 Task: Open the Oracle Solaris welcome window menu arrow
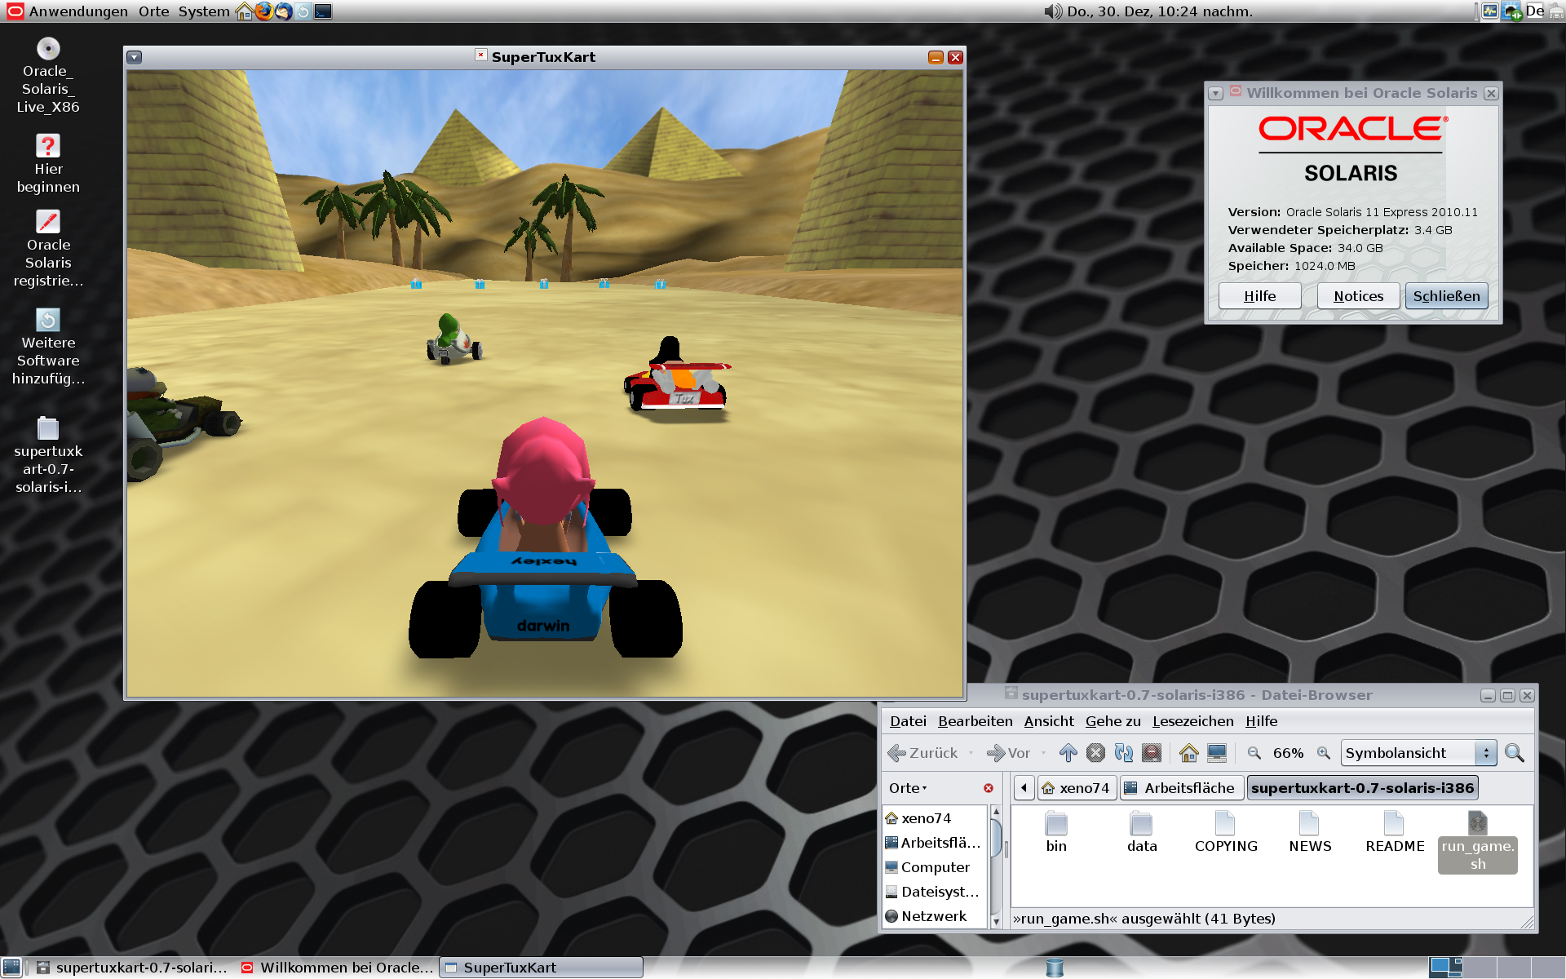point(1215,93)
